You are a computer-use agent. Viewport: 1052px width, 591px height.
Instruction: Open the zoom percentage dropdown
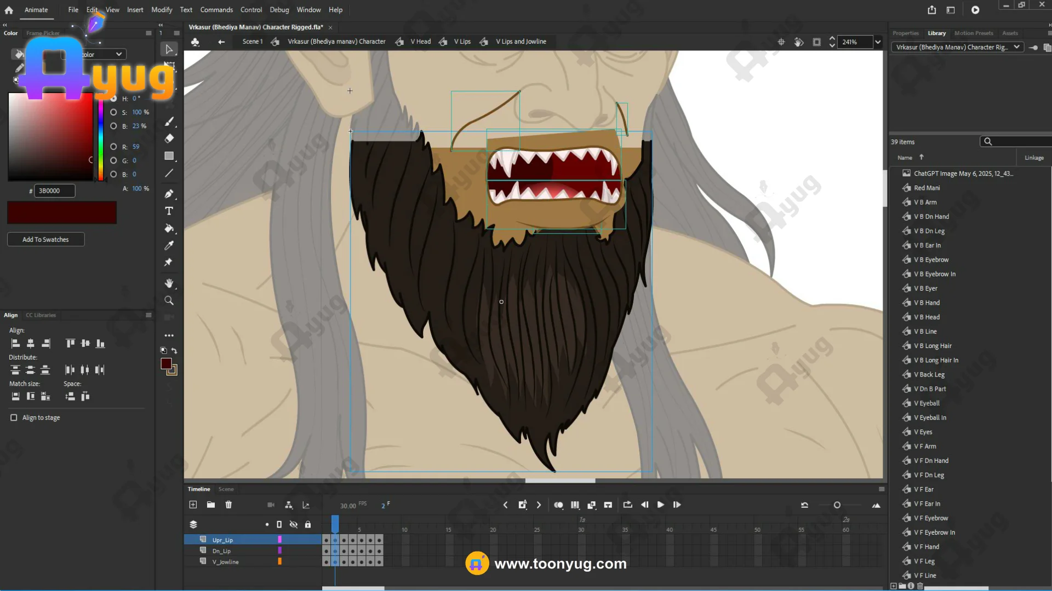click(x=878, y=42)
